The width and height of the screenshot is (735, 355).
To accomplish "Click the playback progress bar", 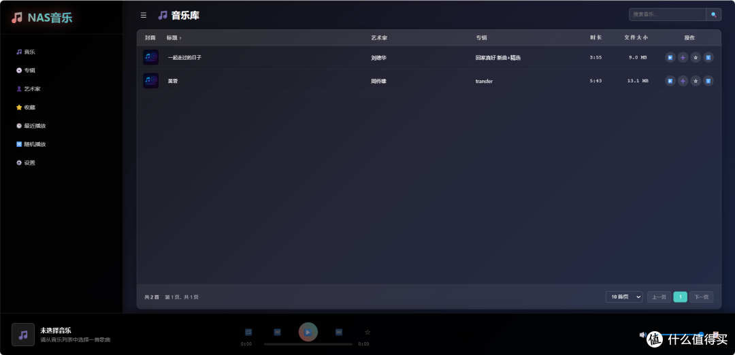I will click(x=308, y=344).
